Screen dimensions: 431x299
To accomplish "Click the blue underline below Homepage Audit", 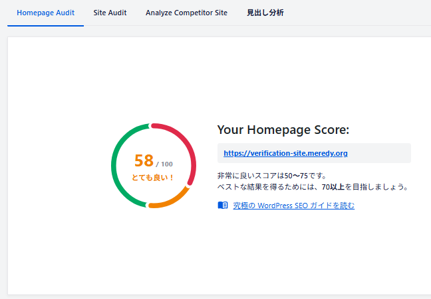I will pos(45,25).
